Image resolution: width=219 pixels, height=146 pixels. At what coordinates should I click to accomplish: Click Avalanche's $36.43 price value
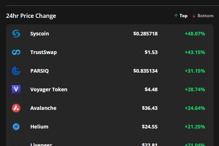[150, 108]
